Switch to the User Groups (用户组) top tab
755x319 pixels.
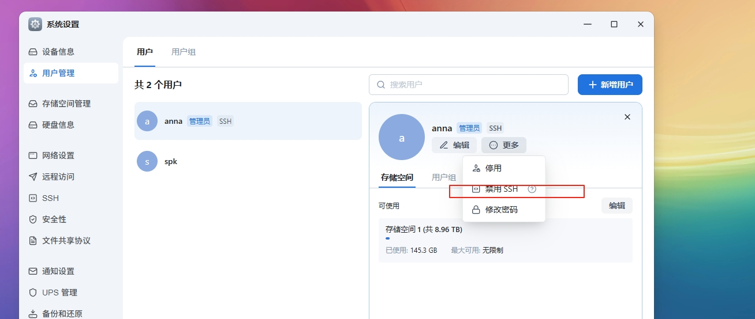pyautogui.click(x=184, y=52)
